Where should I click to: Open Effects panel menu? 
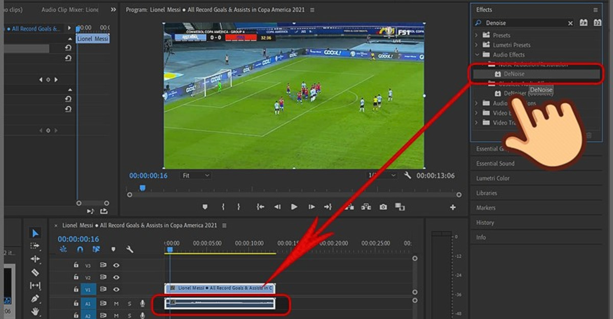click(x=595, y=10)
